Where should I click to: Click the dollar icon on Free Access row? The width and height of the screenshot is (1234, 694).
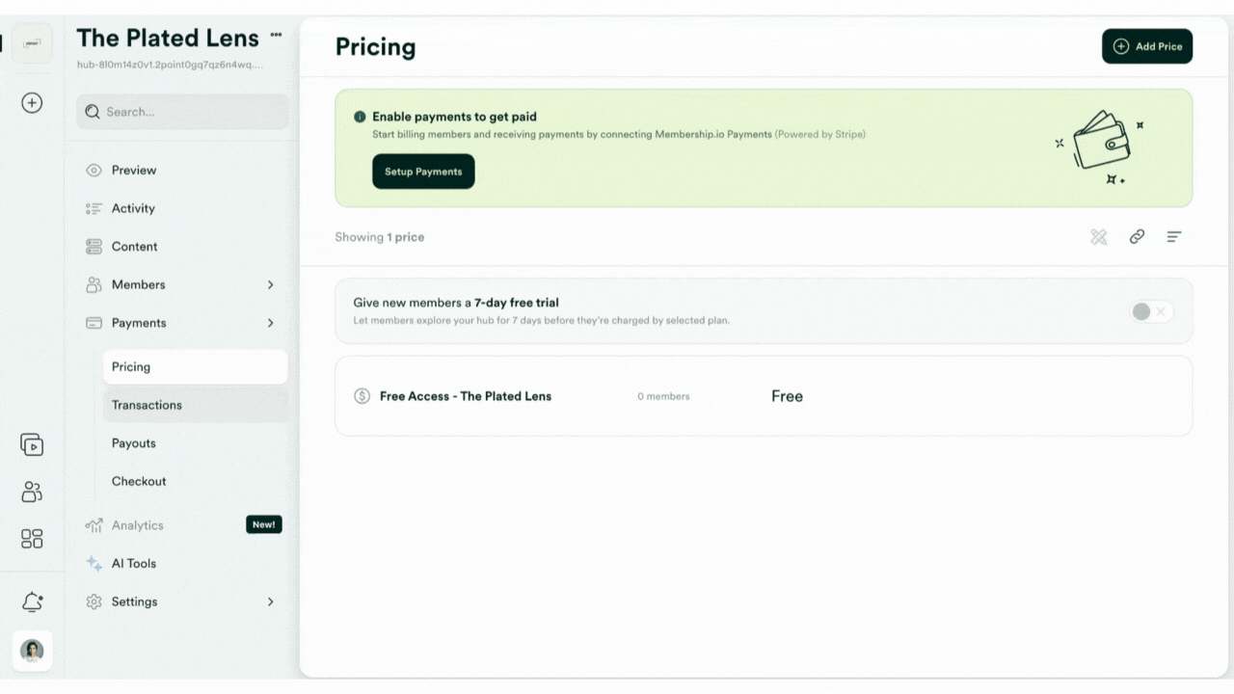(362, 396)
